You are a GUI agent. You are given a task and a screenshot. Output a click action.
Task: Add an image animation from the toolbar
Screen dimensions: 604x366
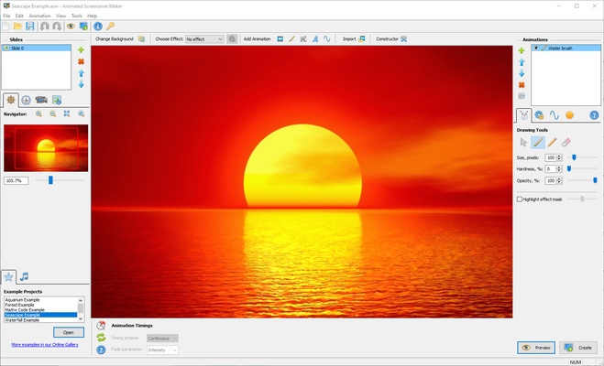(x=280, y=38)
